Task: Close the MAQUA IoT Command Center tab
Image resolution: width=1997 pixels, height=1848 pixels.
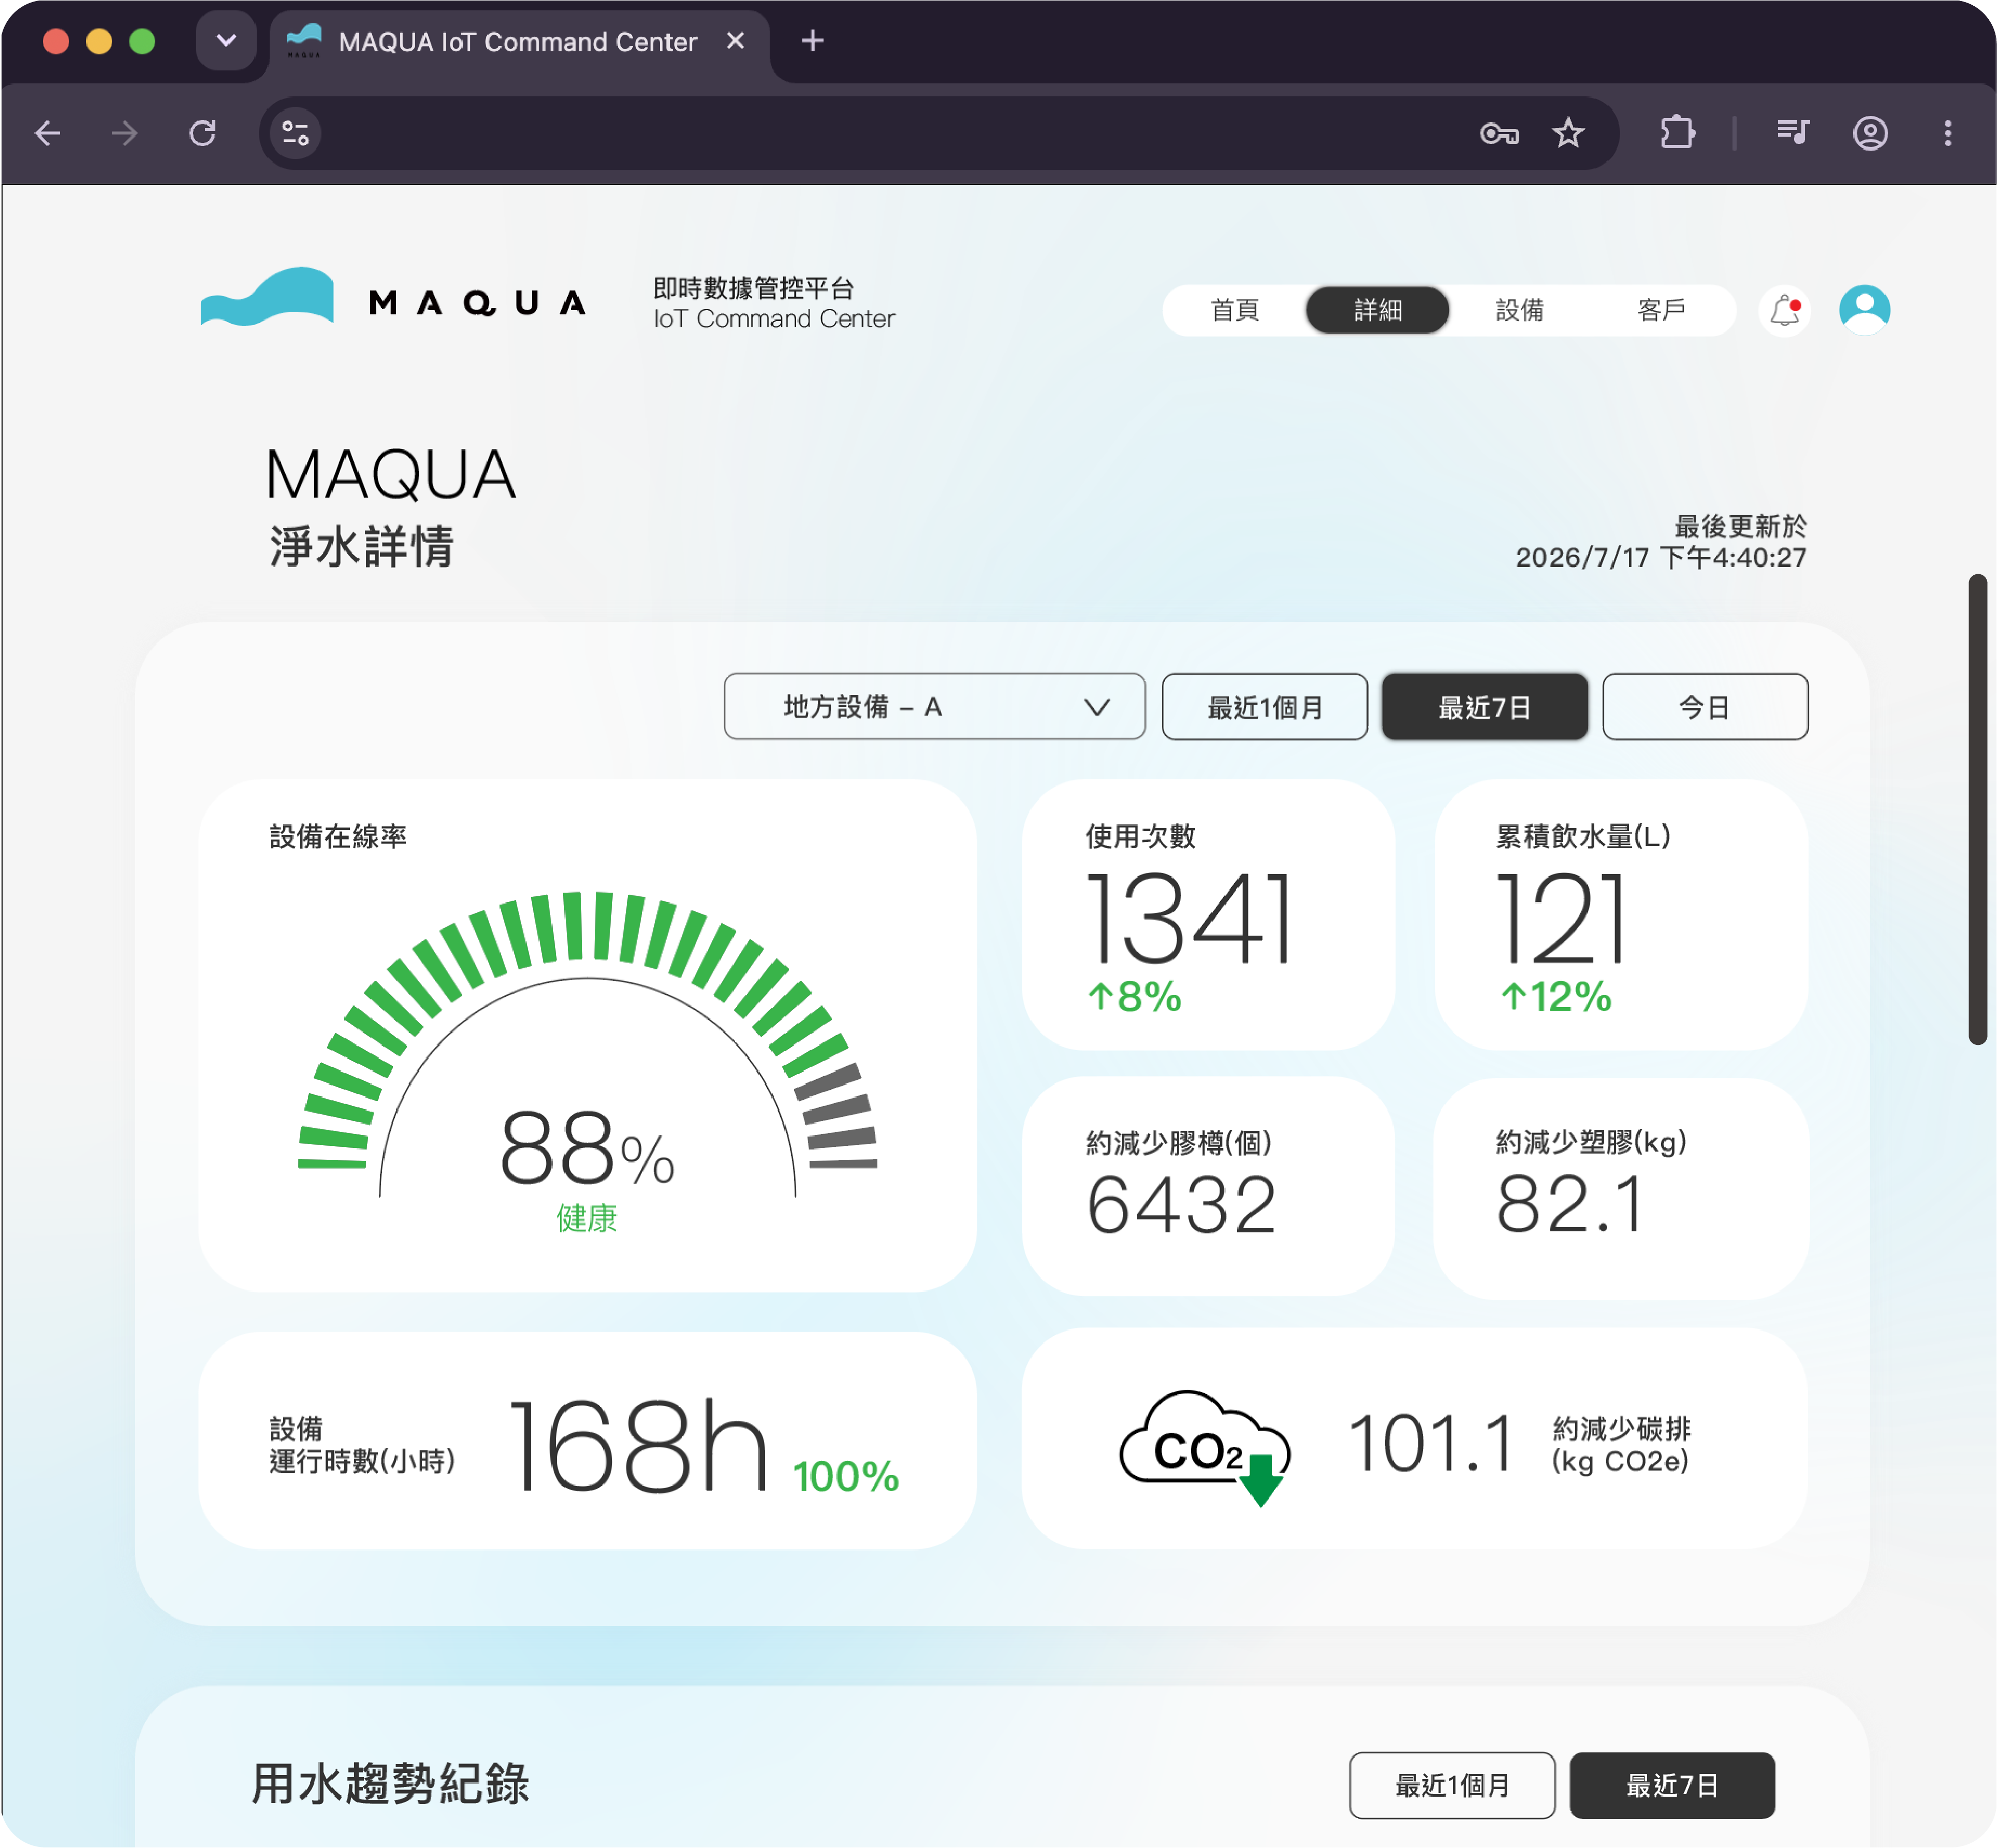Action: [735, 41]
